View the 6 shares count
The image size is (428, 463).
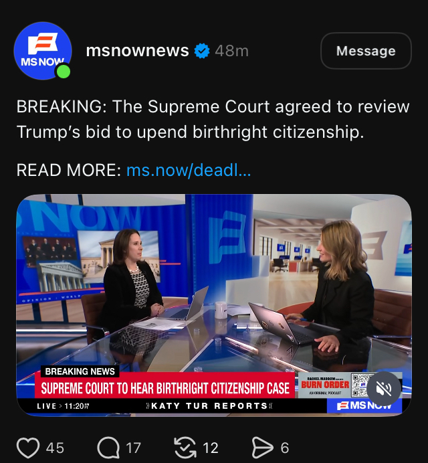click(x=284, y=448)
